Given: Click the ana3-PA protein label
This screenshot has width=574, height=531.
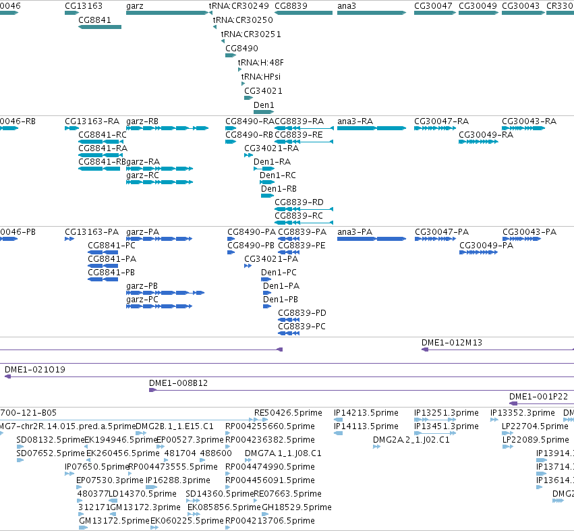Looking at the screenshot, I should (x=354, y=232).
